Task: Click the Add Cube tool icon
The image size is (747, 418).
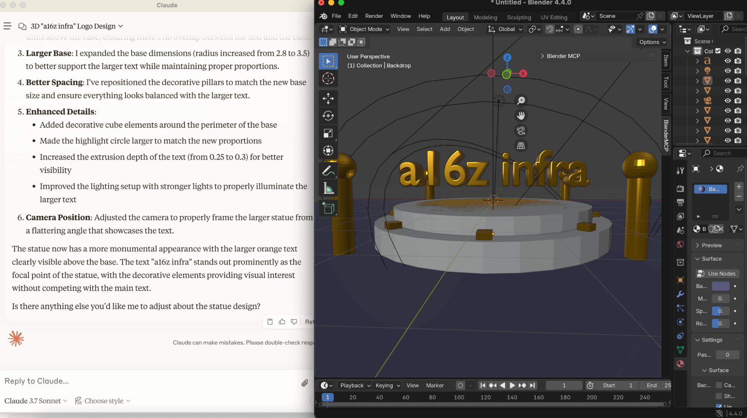Action: point(328,208)
